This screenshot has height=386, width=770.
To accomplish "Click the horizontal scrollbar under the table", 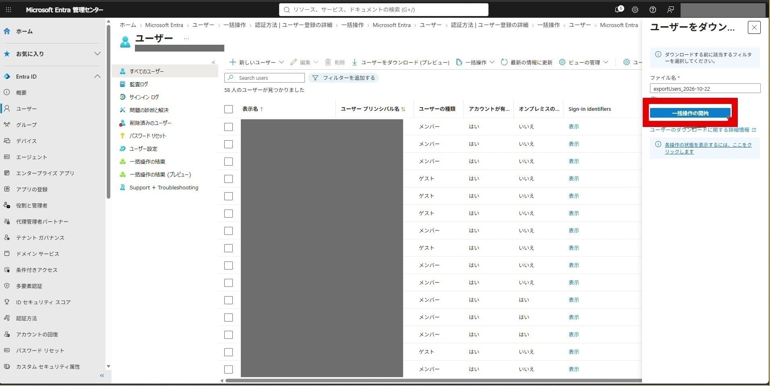I will pyautogui.click(x=433, y=380).
